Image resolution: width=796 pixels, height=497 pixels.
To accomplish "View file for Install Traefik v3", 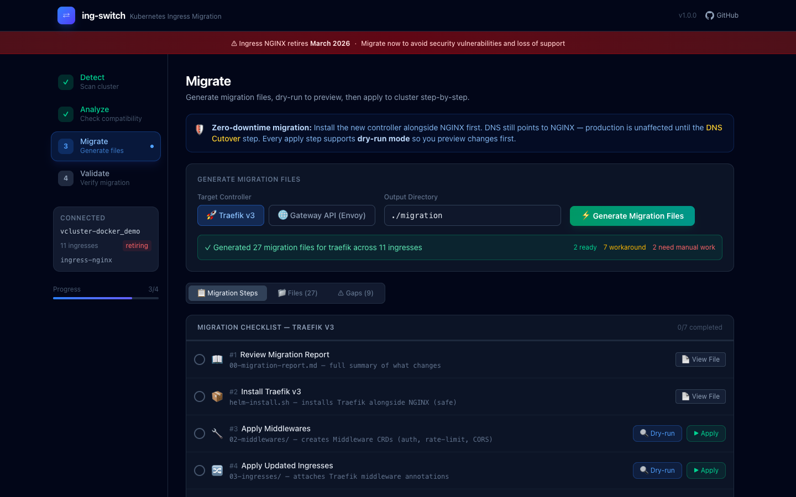I will [700, 396].
